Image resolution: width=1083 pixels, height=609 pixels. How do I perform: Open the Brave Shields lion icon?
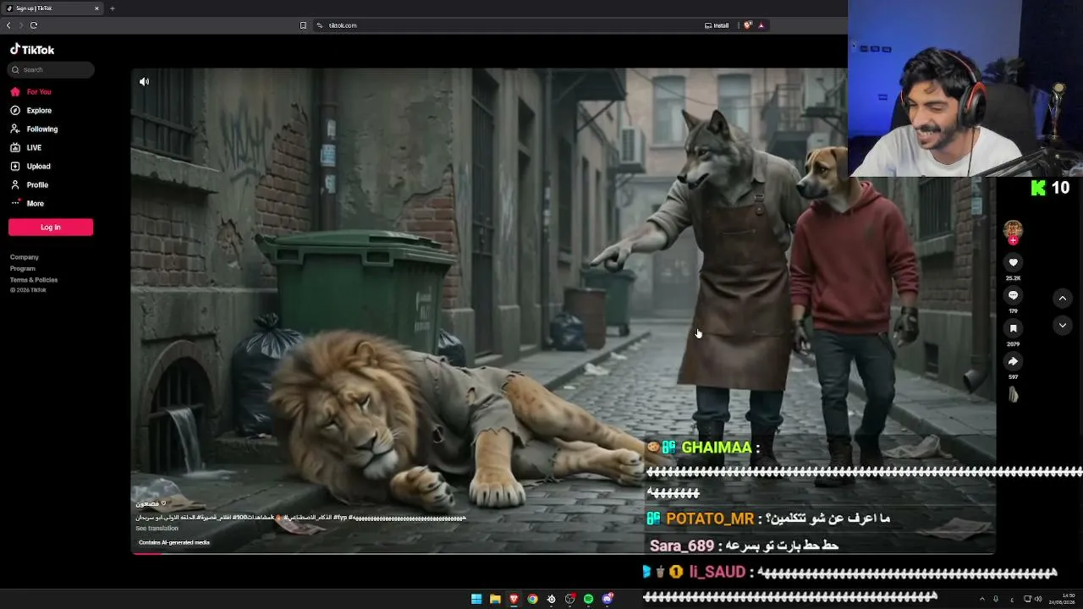pos(748,25)
